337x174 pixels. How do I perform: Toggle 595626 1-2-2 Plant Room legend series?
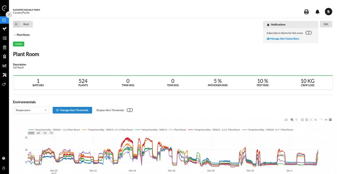coord(54,130)
